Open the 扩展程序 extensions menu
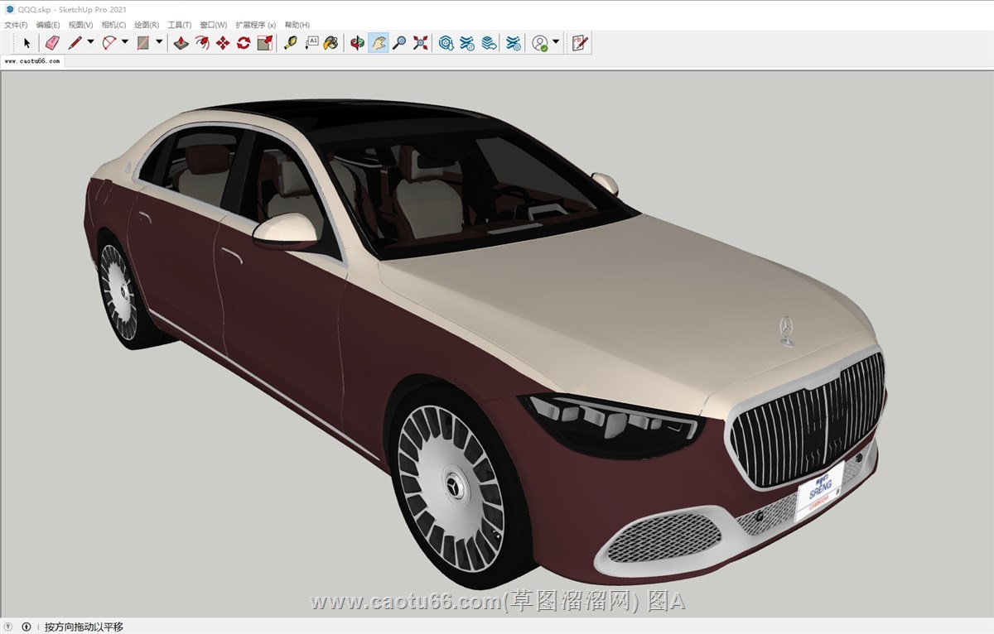The height and width of the screenshot is (634, 994). click(x=255, y=25)
